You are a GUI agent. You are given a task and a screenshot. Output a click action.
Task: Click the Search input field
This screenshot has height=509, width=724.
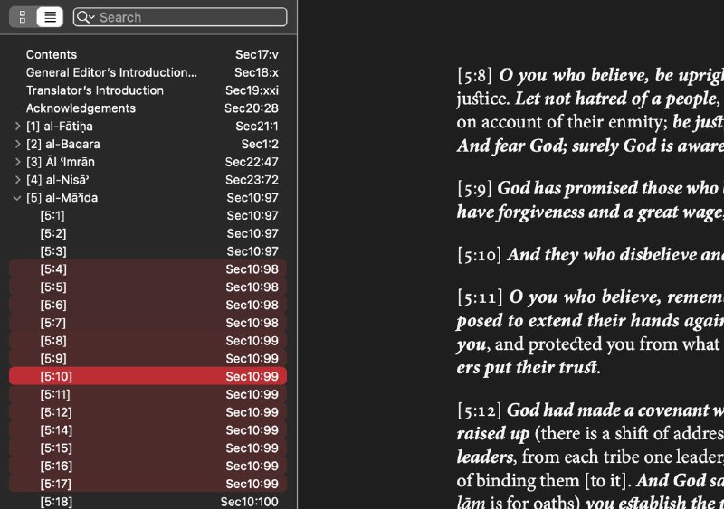coord(180,17)
